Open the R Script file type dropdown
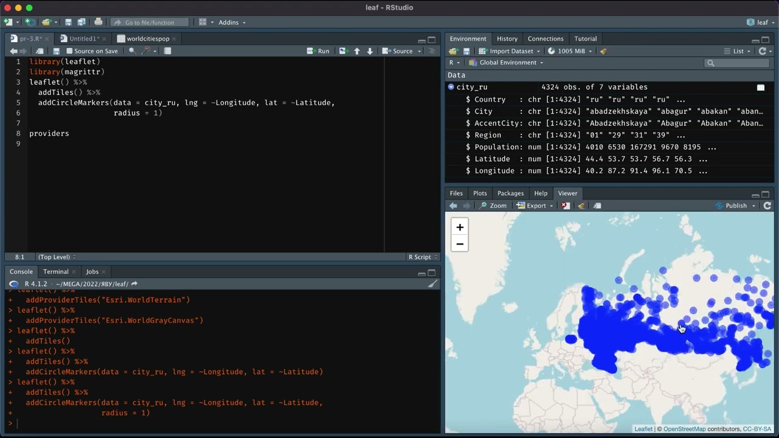779x438 pixels. [423, 257]
